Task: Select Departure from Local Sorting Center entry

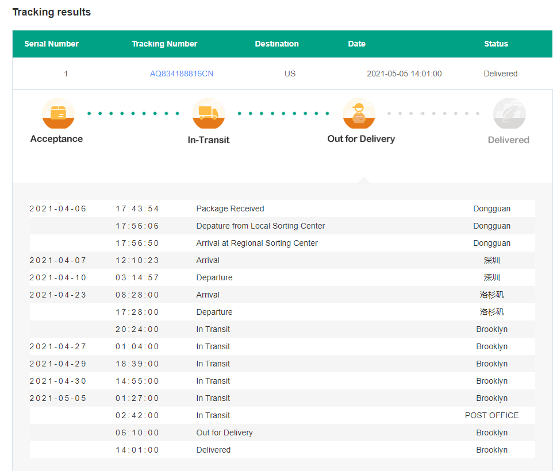Action: coord(260,226)
